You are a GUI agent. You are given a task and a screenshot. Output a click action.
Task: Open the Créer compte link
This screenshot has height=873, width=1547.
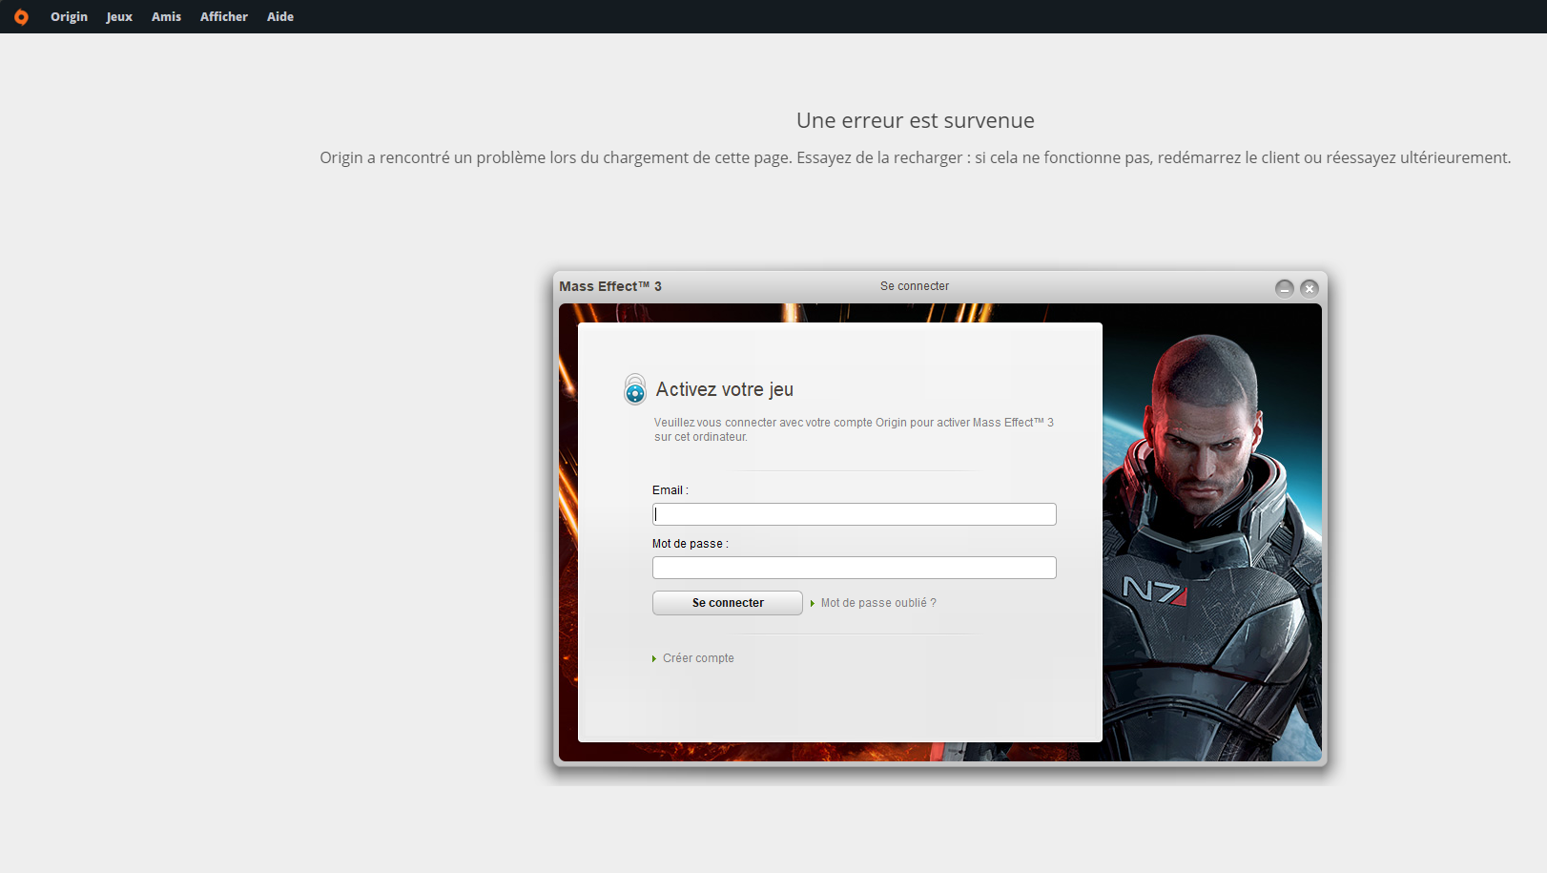[698, 658]
